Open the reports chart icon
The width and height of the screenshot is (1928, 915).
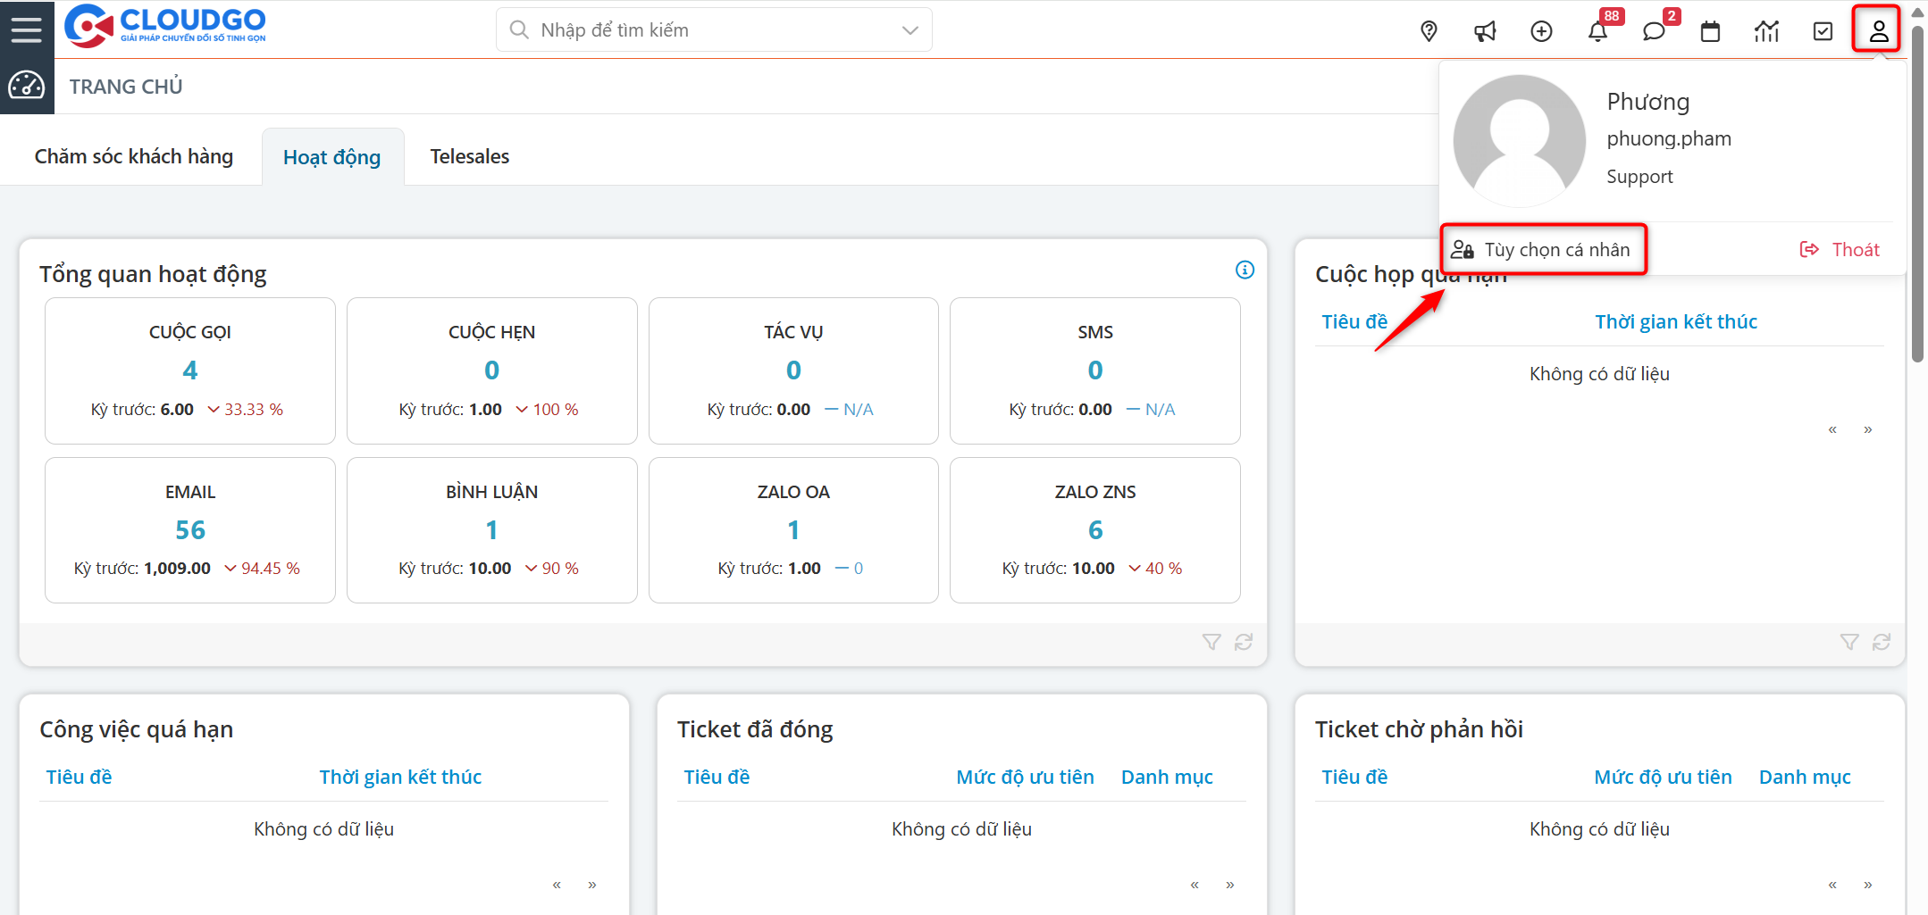[x=1766, y=31]
